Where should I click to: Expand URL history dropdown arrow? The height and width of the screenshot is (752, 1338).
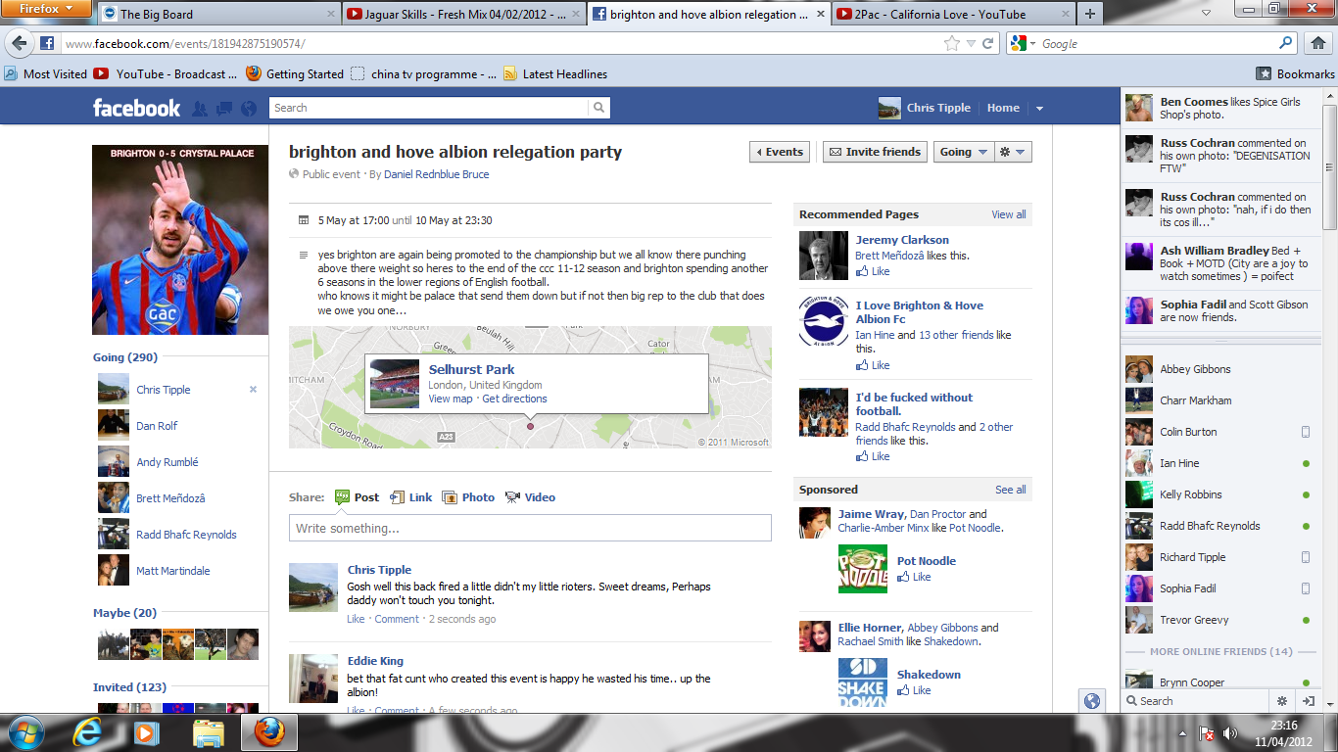(971, 44)
